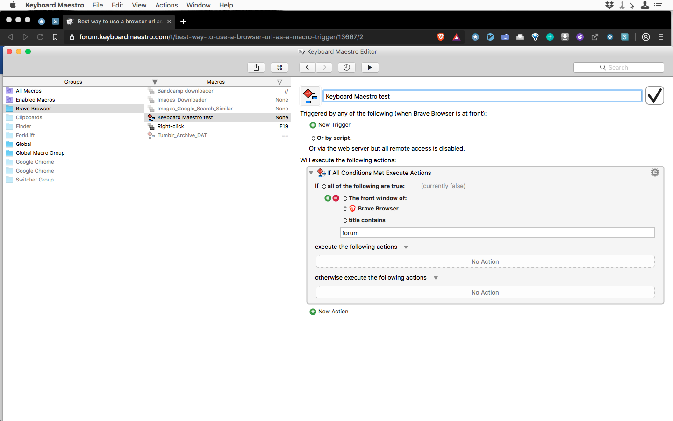Viewport: 673px width, 421px height.
Task: Select the Images_Google_Search_Similar macro
Action: [218, 109]
